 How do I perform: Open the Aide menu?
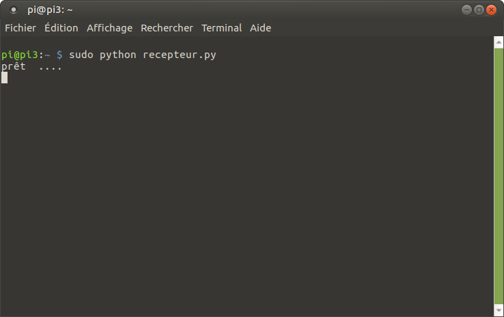tap(260, 28)
